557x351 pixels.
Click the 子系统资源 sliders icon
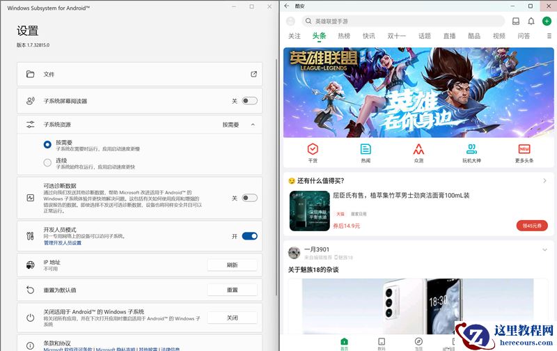click(x=30, y=125)
